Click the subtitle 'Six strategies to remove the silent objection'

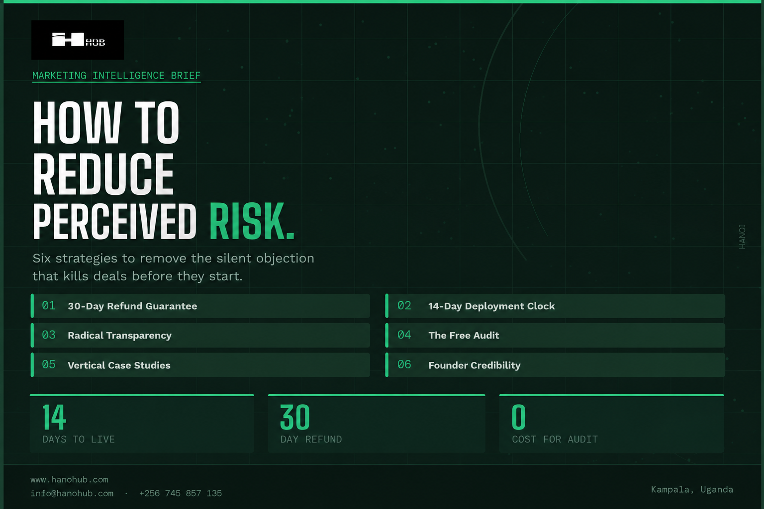pos(173,258)
